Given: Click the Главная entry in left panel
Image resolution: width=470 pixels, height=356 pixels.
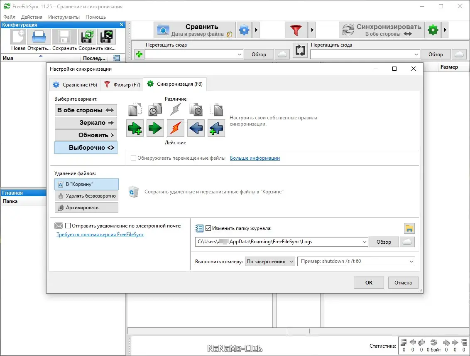Looking at the screenshot, I should pyautogui.click(x=23, y=193).
